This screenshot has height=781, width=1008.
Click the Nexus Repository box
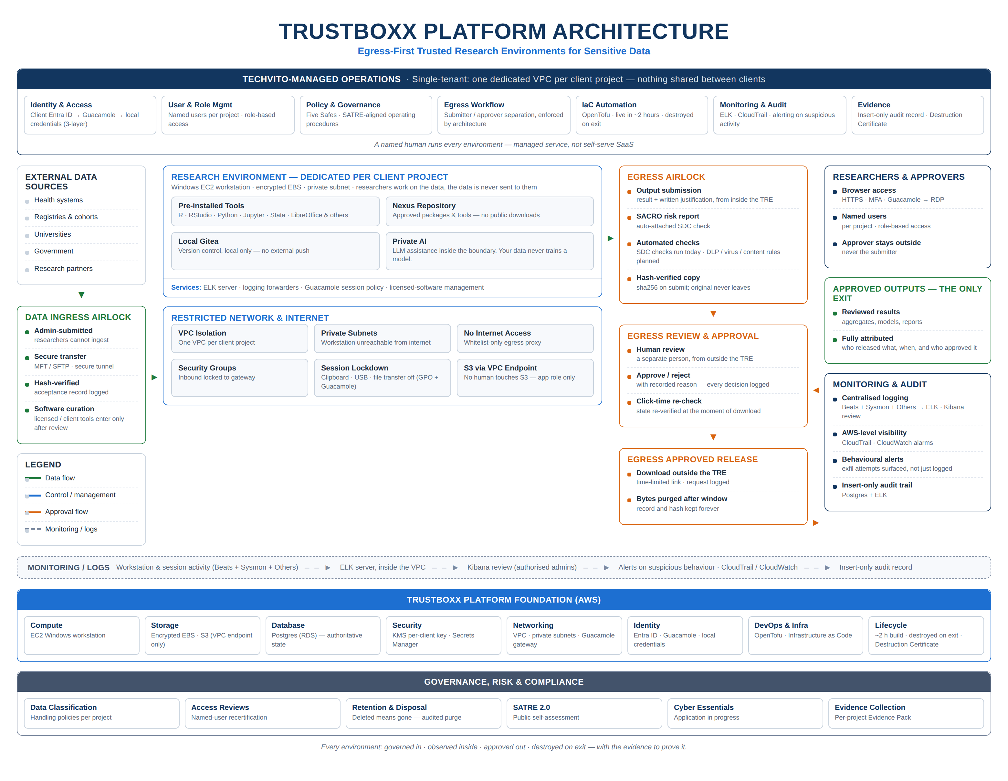[490, 211]
